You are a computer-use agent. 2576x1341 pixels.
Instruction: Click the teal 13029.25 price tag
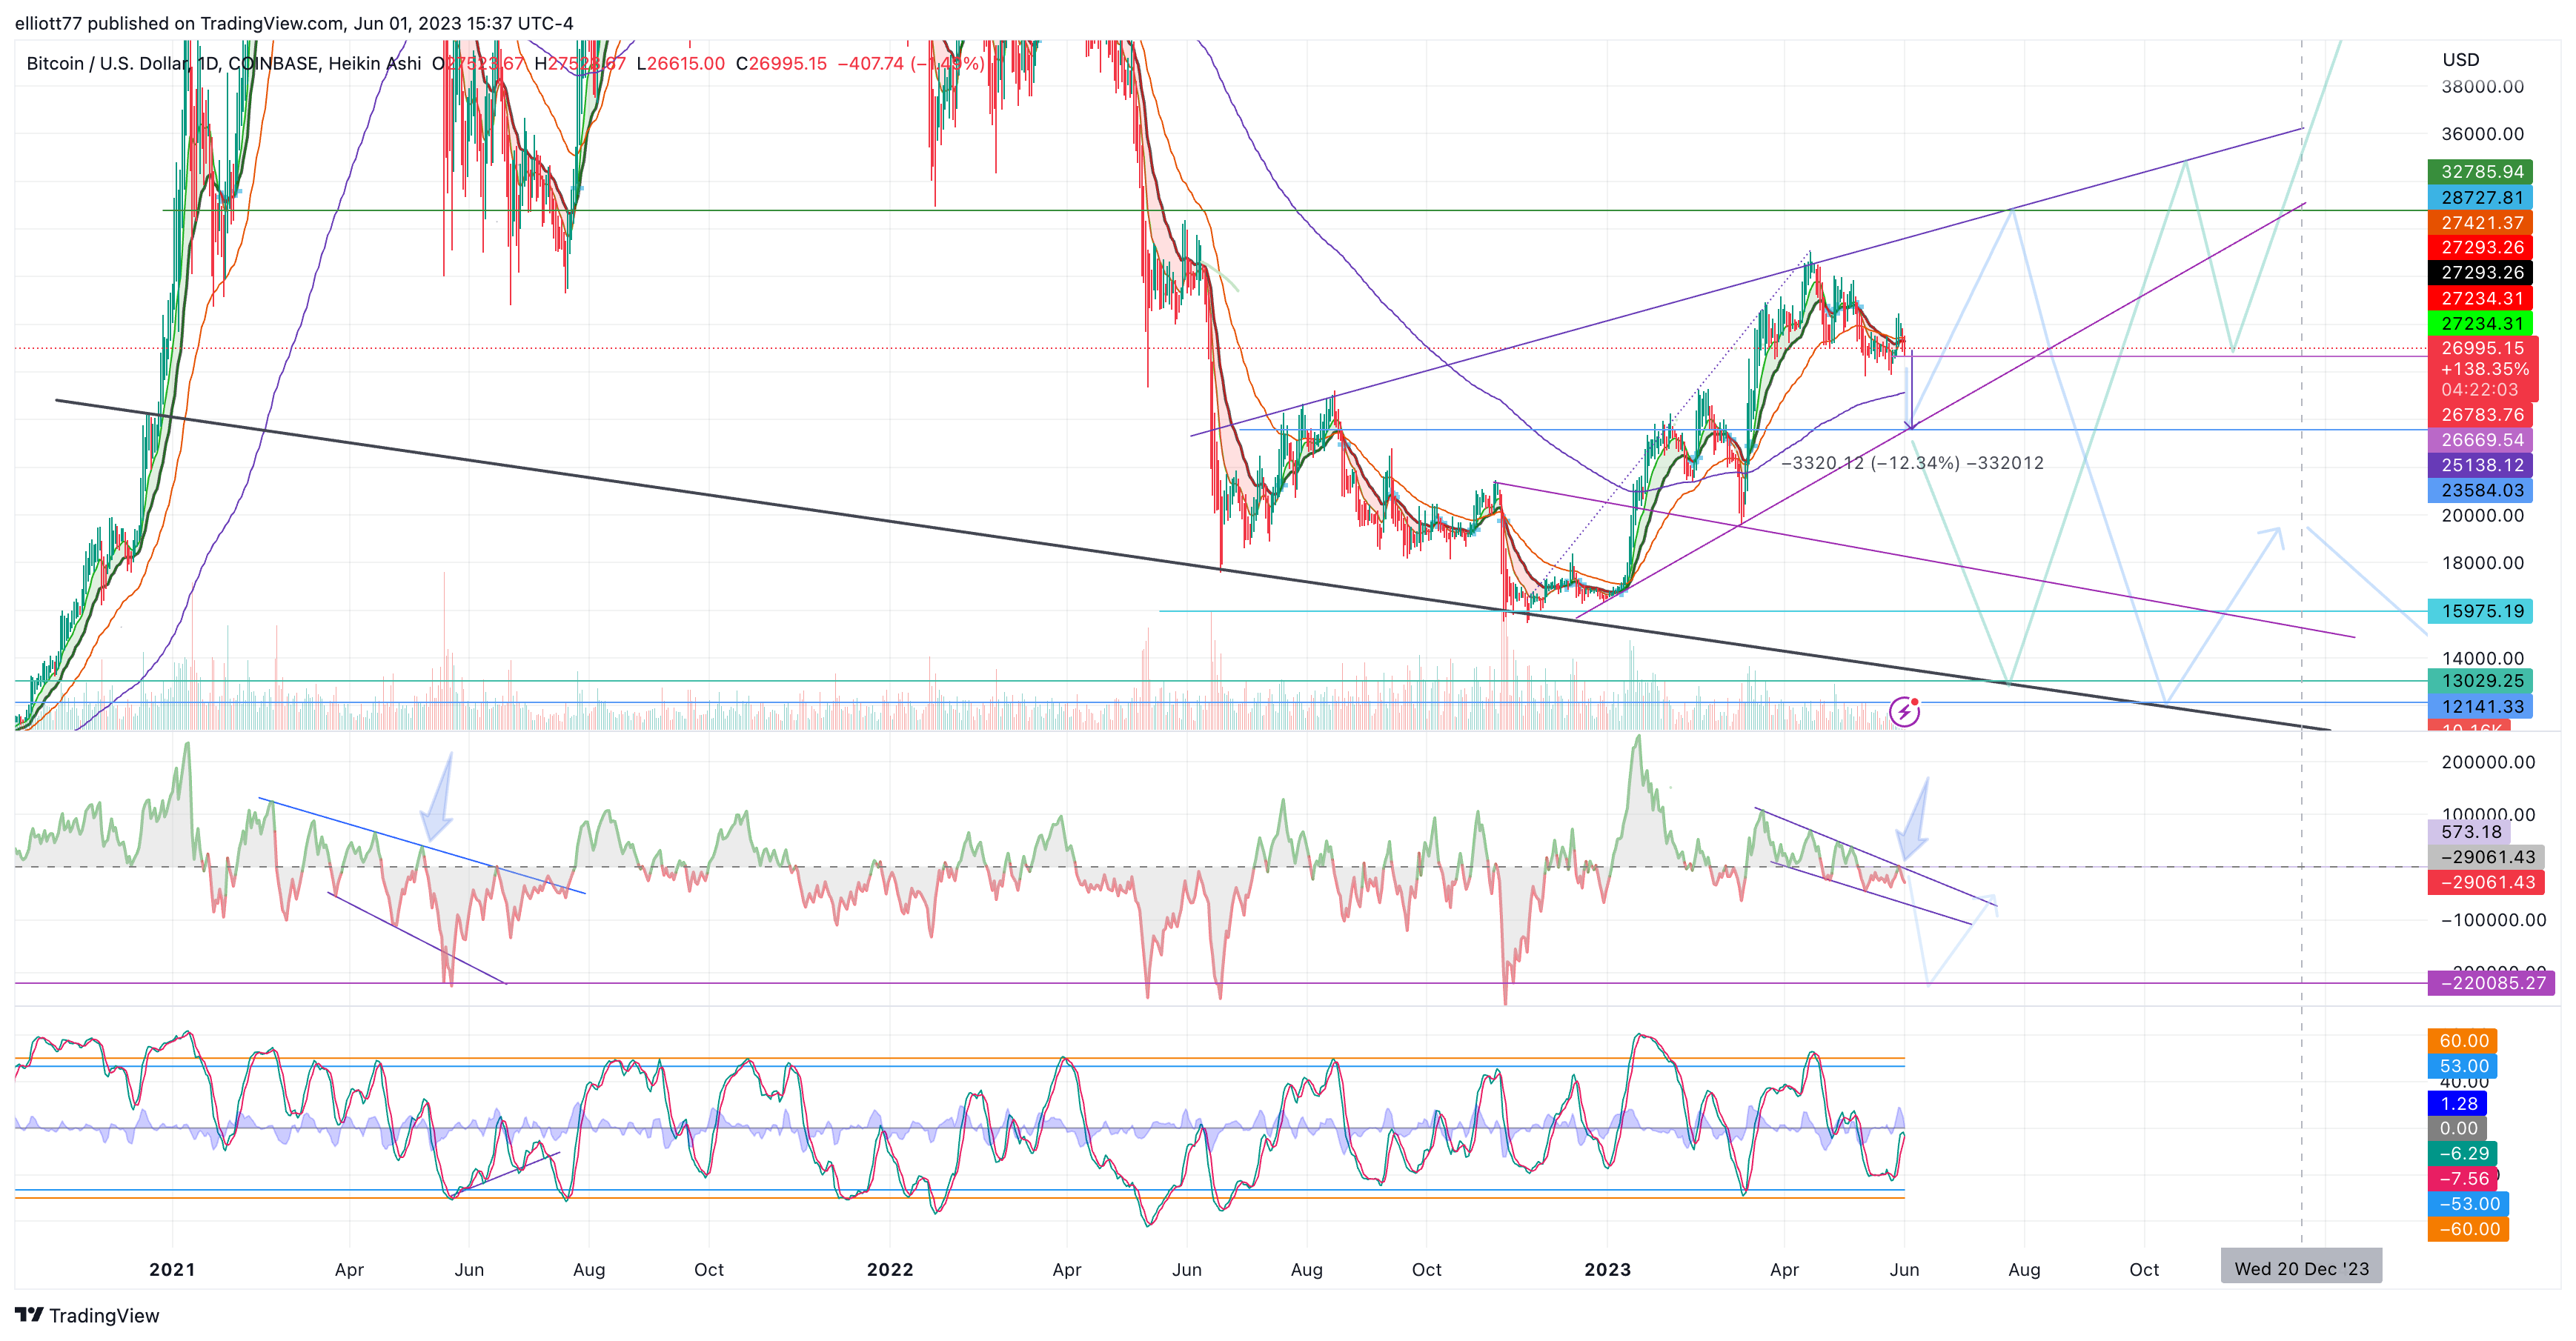(2480, 681)
